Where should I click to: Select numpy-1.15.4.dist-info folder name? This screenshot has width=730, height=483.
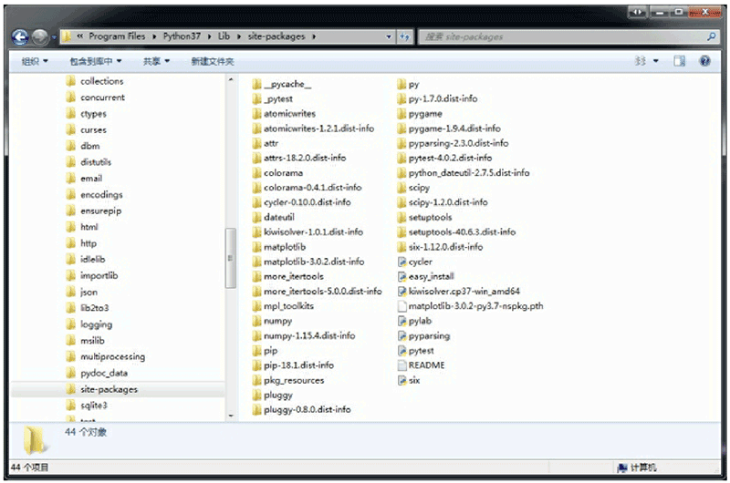pyautogui.click(x=309, y=335)
